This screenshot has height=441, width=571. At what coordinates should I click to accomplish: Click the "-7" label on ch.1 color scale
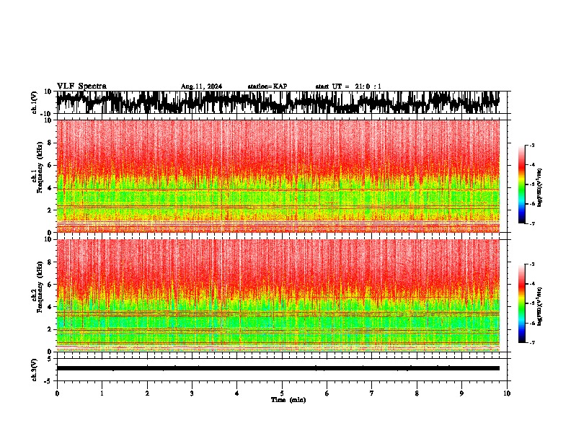(x=532, y=223)
